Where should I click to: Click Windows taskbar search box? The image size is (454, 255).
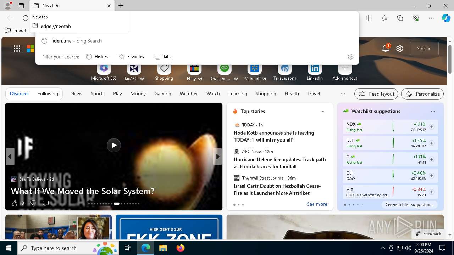pyautogui.click(x=68, y=248)
